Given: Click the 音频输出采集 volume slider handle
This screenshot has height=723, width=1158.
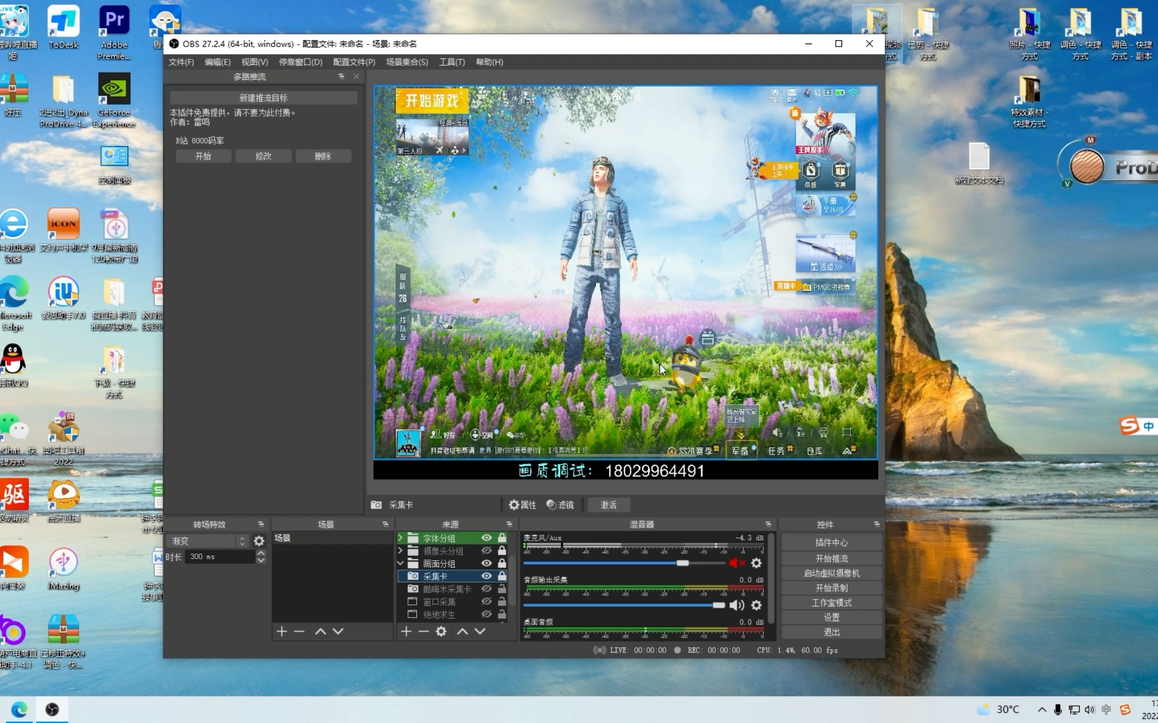Looking at the screenshot, I should [x=718, y=605].
